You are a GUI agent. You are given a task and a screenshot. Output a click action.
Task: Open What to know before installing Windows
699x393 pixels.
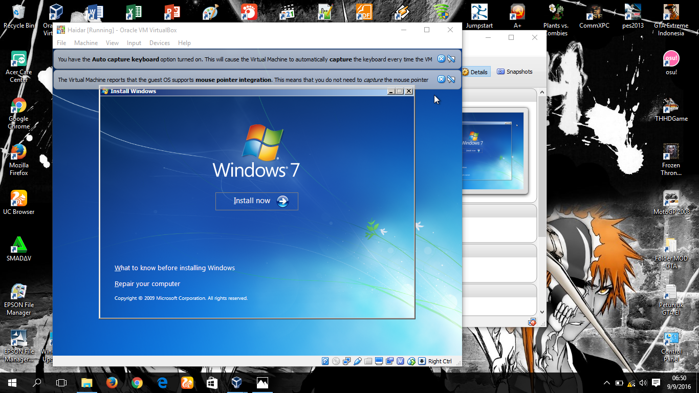[175, 268]
